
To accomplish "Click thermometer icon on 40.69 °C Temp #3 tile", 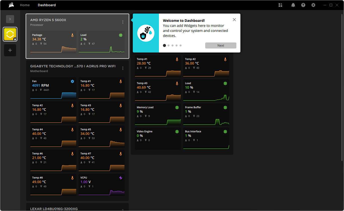I will 177,83.
